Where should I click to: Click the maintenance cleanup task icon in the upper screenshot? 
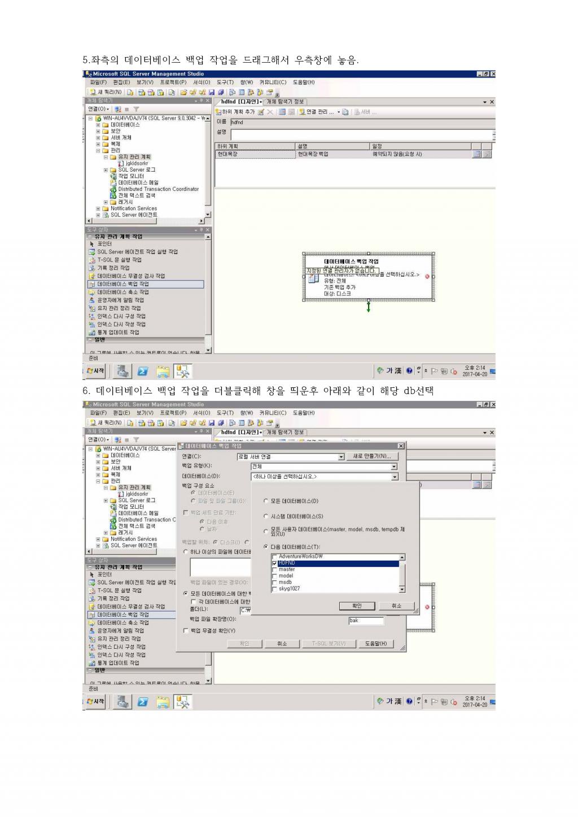pyautogui.click(x=92, y=308)
